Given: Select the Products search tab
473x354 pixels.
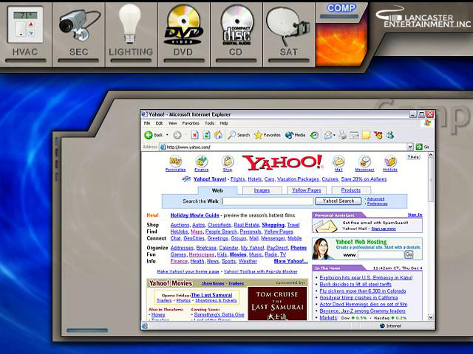Looking at the screenshot, I should 351,190.
